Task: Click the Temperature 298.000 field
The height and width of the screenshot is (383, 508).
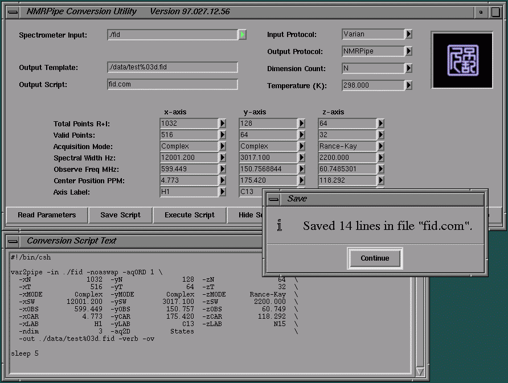Action: pos(373,85)
